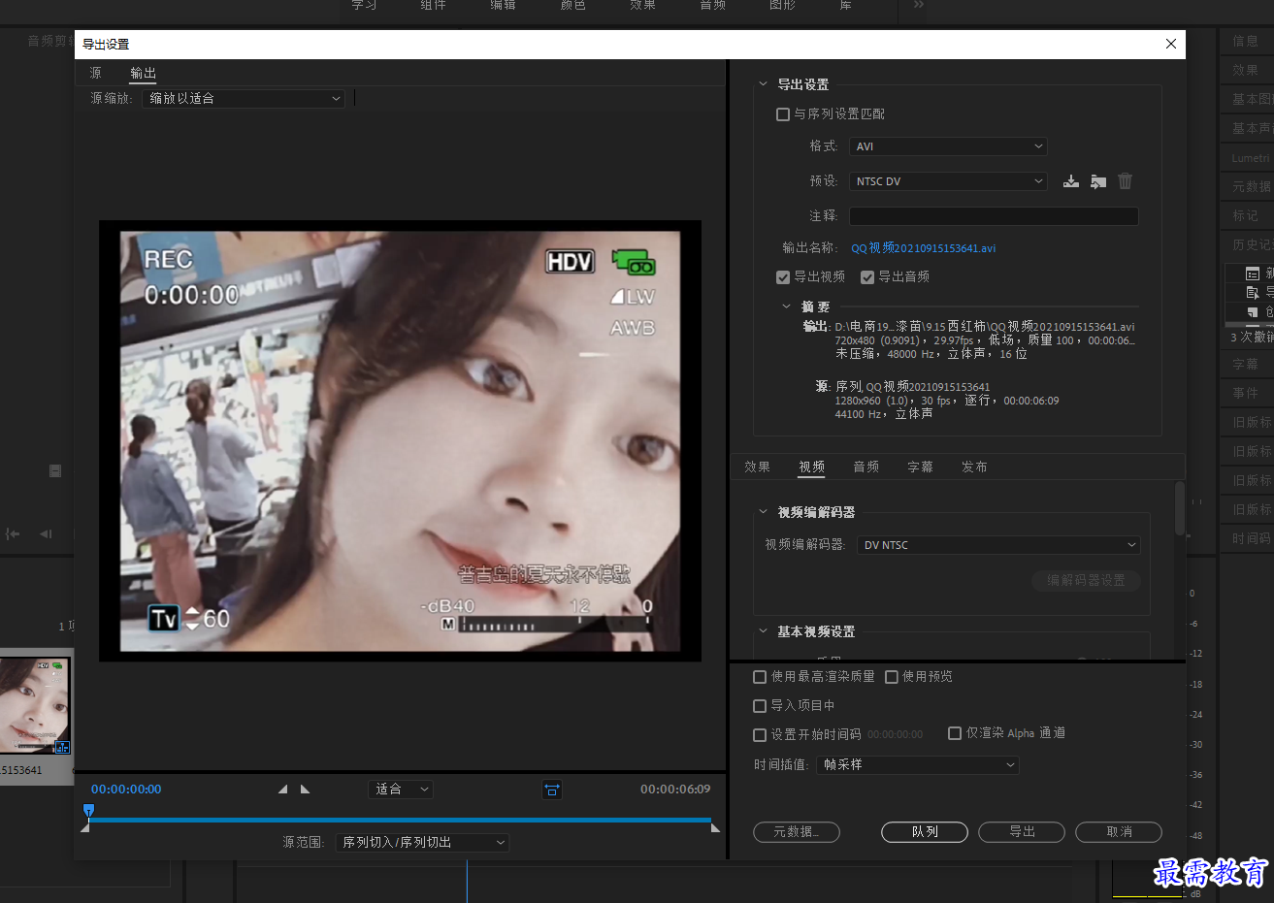The width and height of the screenshot is (1274, 903).
Task: Switch to the 发布 tab
Action: click(975, 468)
